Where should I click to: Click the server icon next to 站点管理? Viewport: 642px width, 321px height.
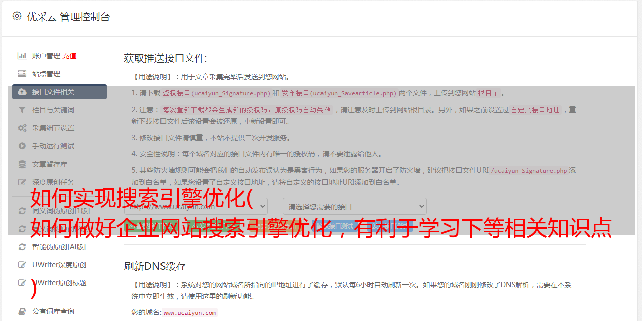click(22, 74)
